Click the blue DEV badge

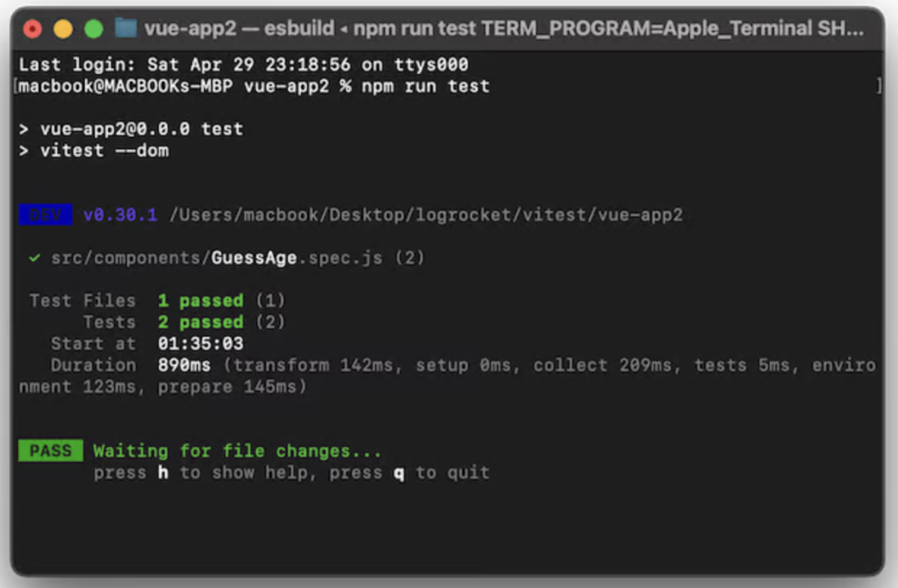pyautogui.click(x=45, y=215)
